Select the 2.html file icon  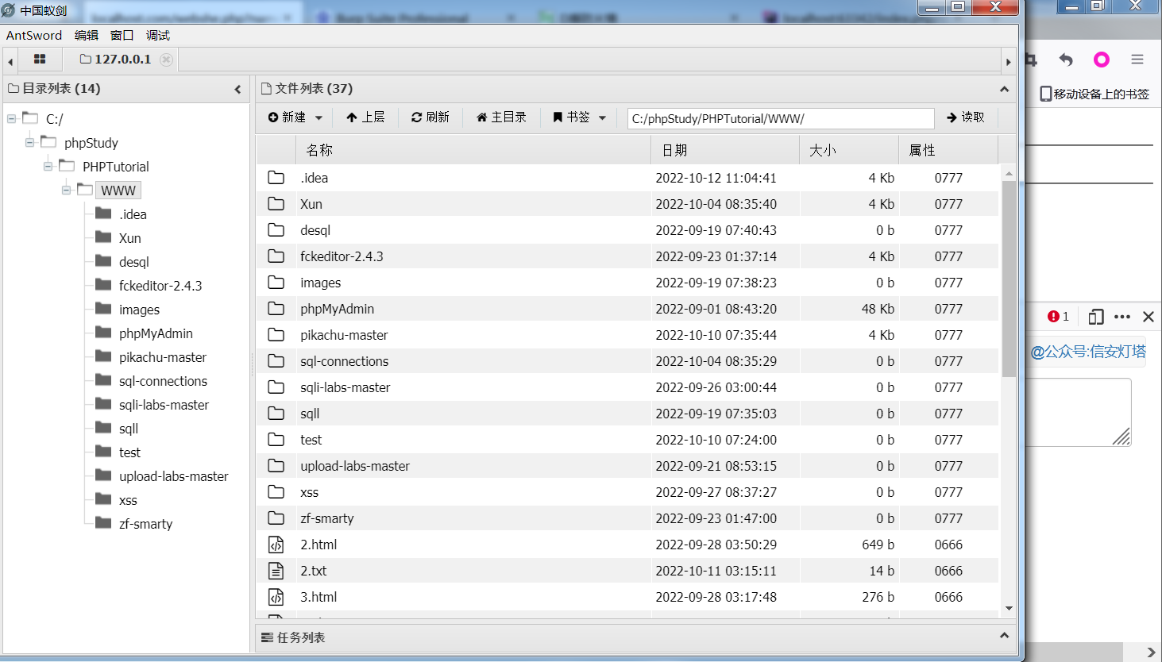[x=276, y=545]
